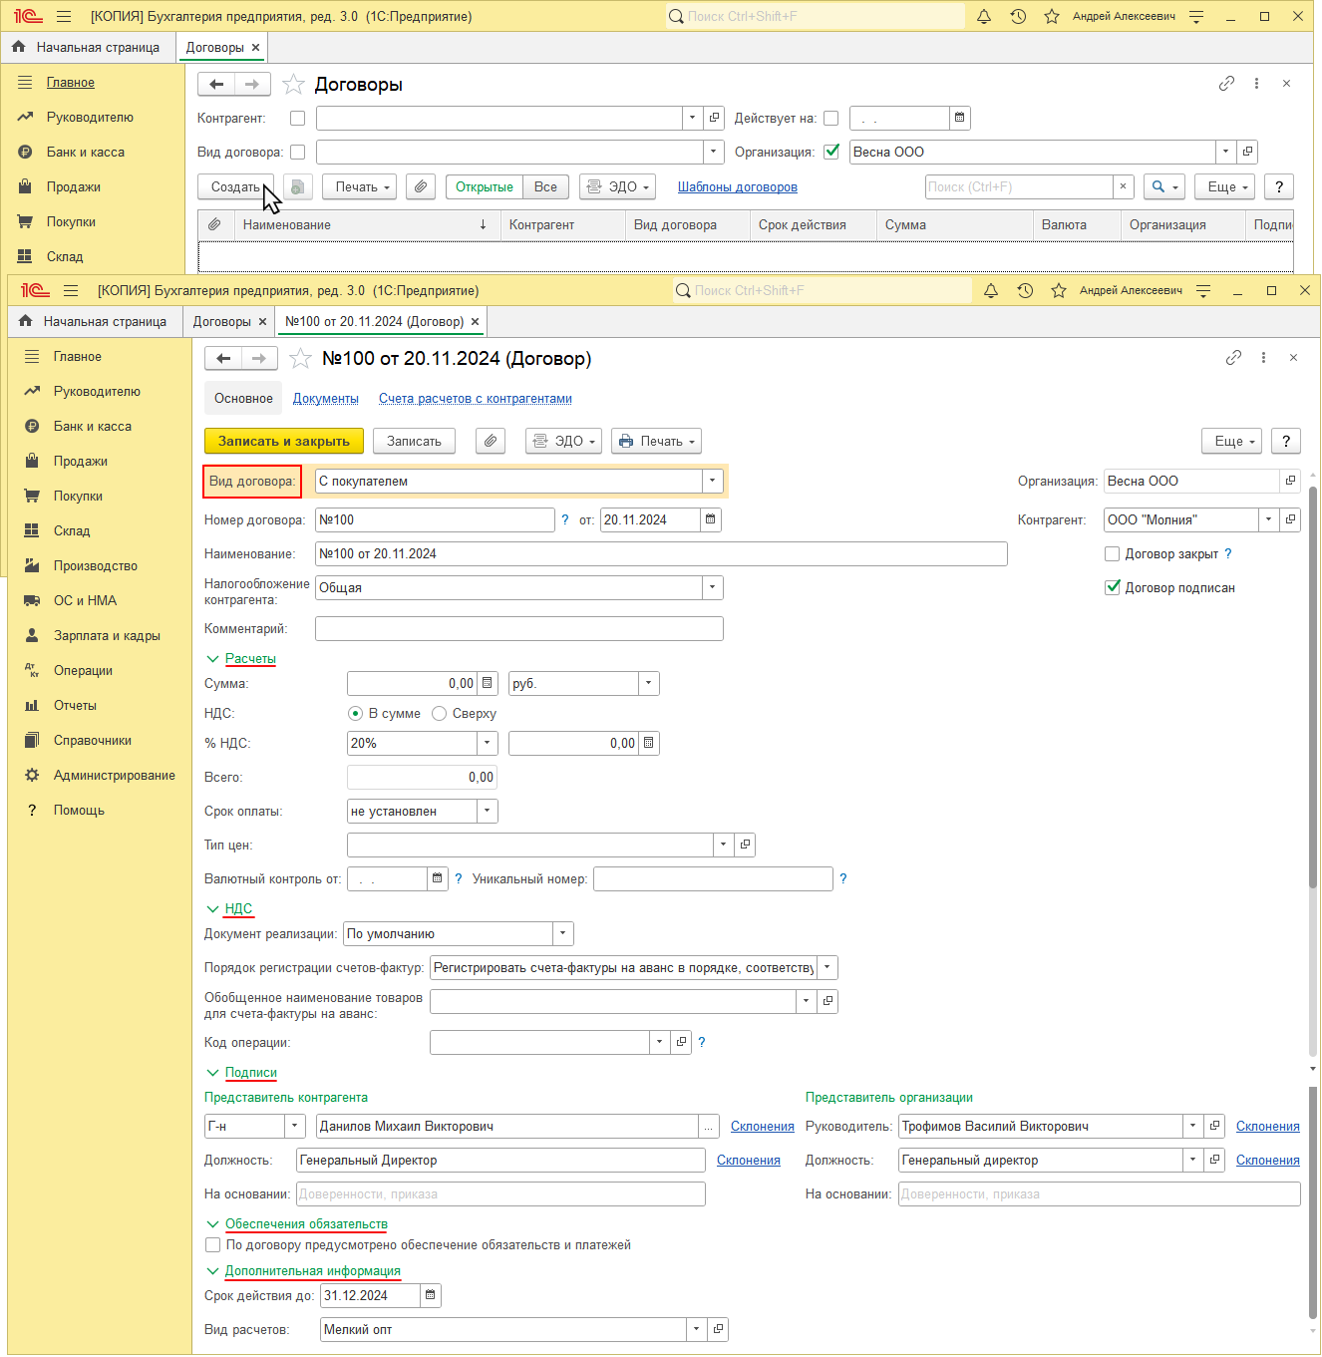The image size is (1322, 1357).
Task: Open Справочники section in sidebar
Action: [93, 740]
